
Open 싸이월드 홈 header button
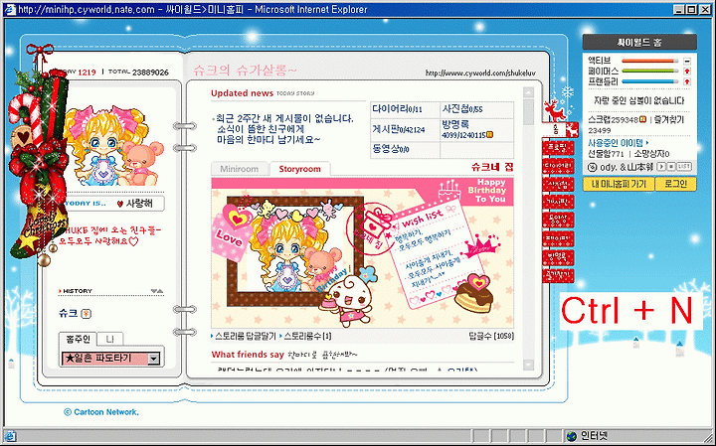639,43
